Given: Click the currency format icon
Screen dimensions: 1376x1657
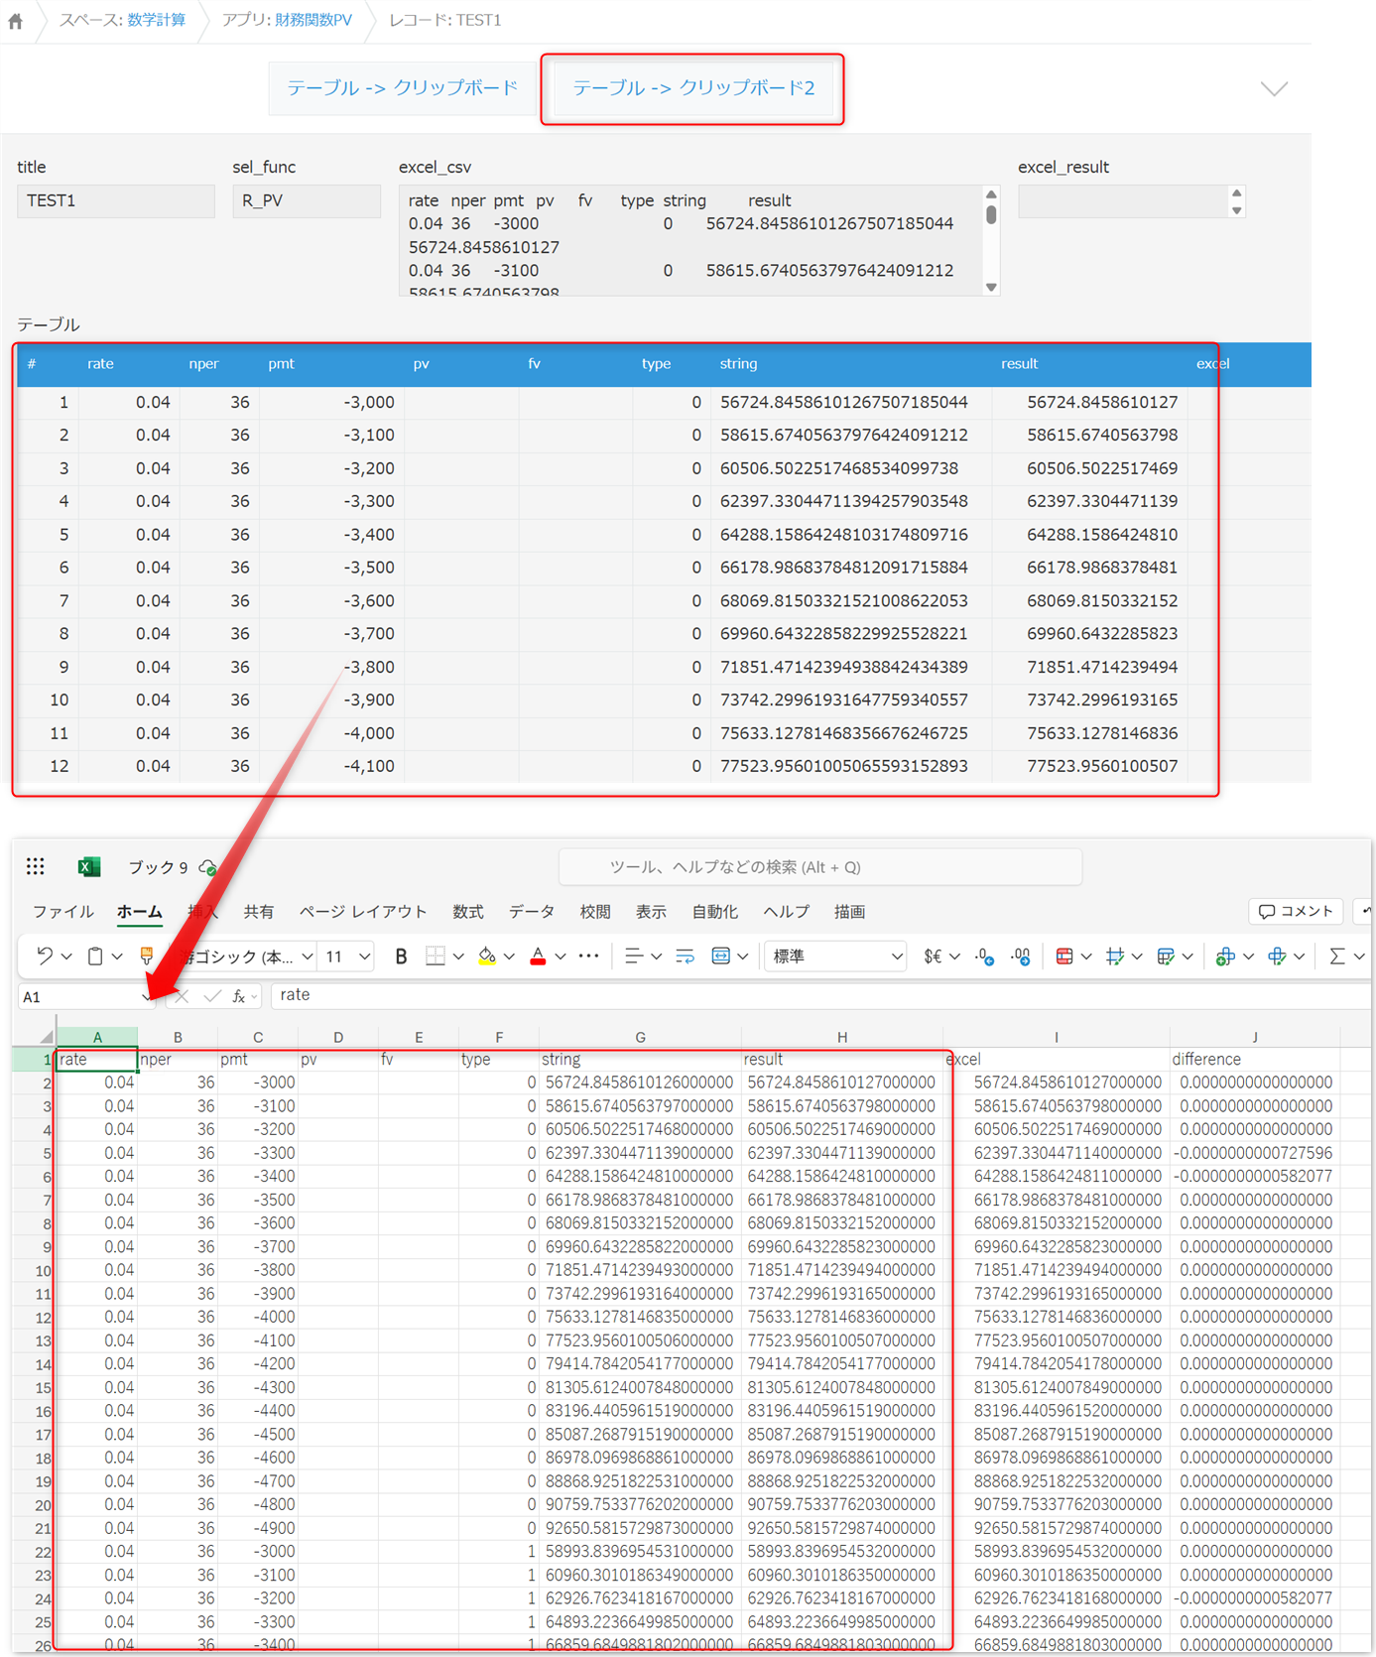Looking at the screenshot, I should pos(933,956).
